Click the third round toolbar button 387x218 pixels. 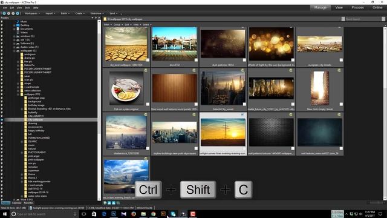point(13,13)
